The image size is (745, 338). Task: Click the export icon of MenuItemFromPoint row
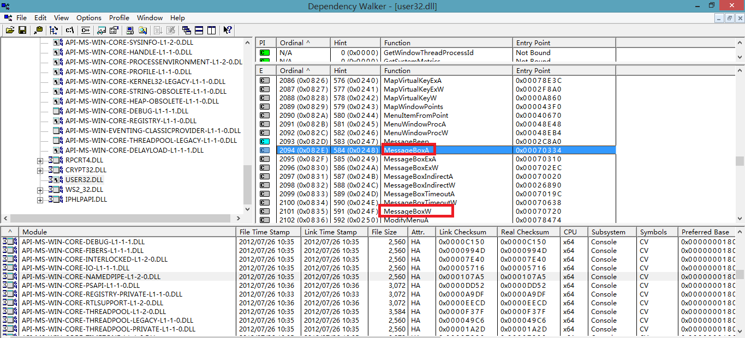[265, 115]
